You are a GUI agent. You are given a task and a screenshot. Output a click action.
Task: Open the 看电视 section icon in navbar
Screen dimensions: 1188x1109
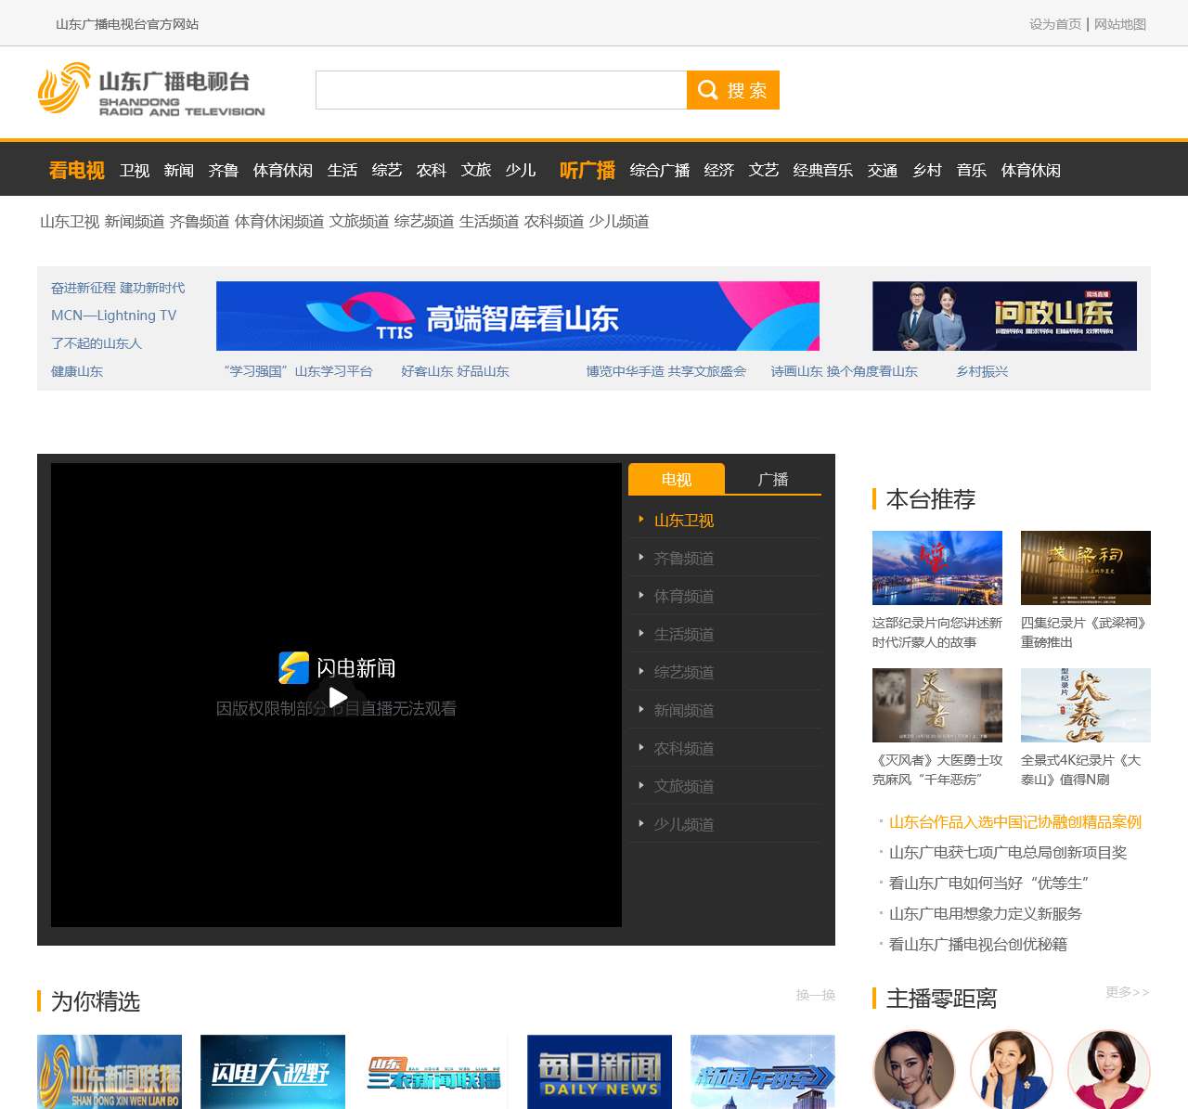tap(77, 170)
